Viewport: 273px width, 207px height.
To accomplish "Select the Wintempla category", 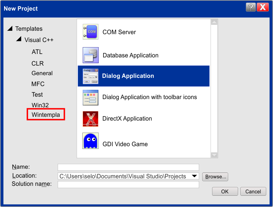I will 46,115.
